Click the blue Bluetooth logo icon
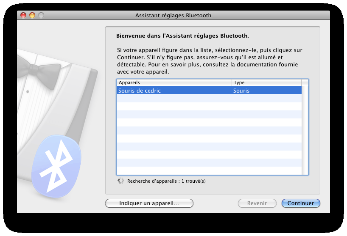347x236 pixels. [56, 166]
